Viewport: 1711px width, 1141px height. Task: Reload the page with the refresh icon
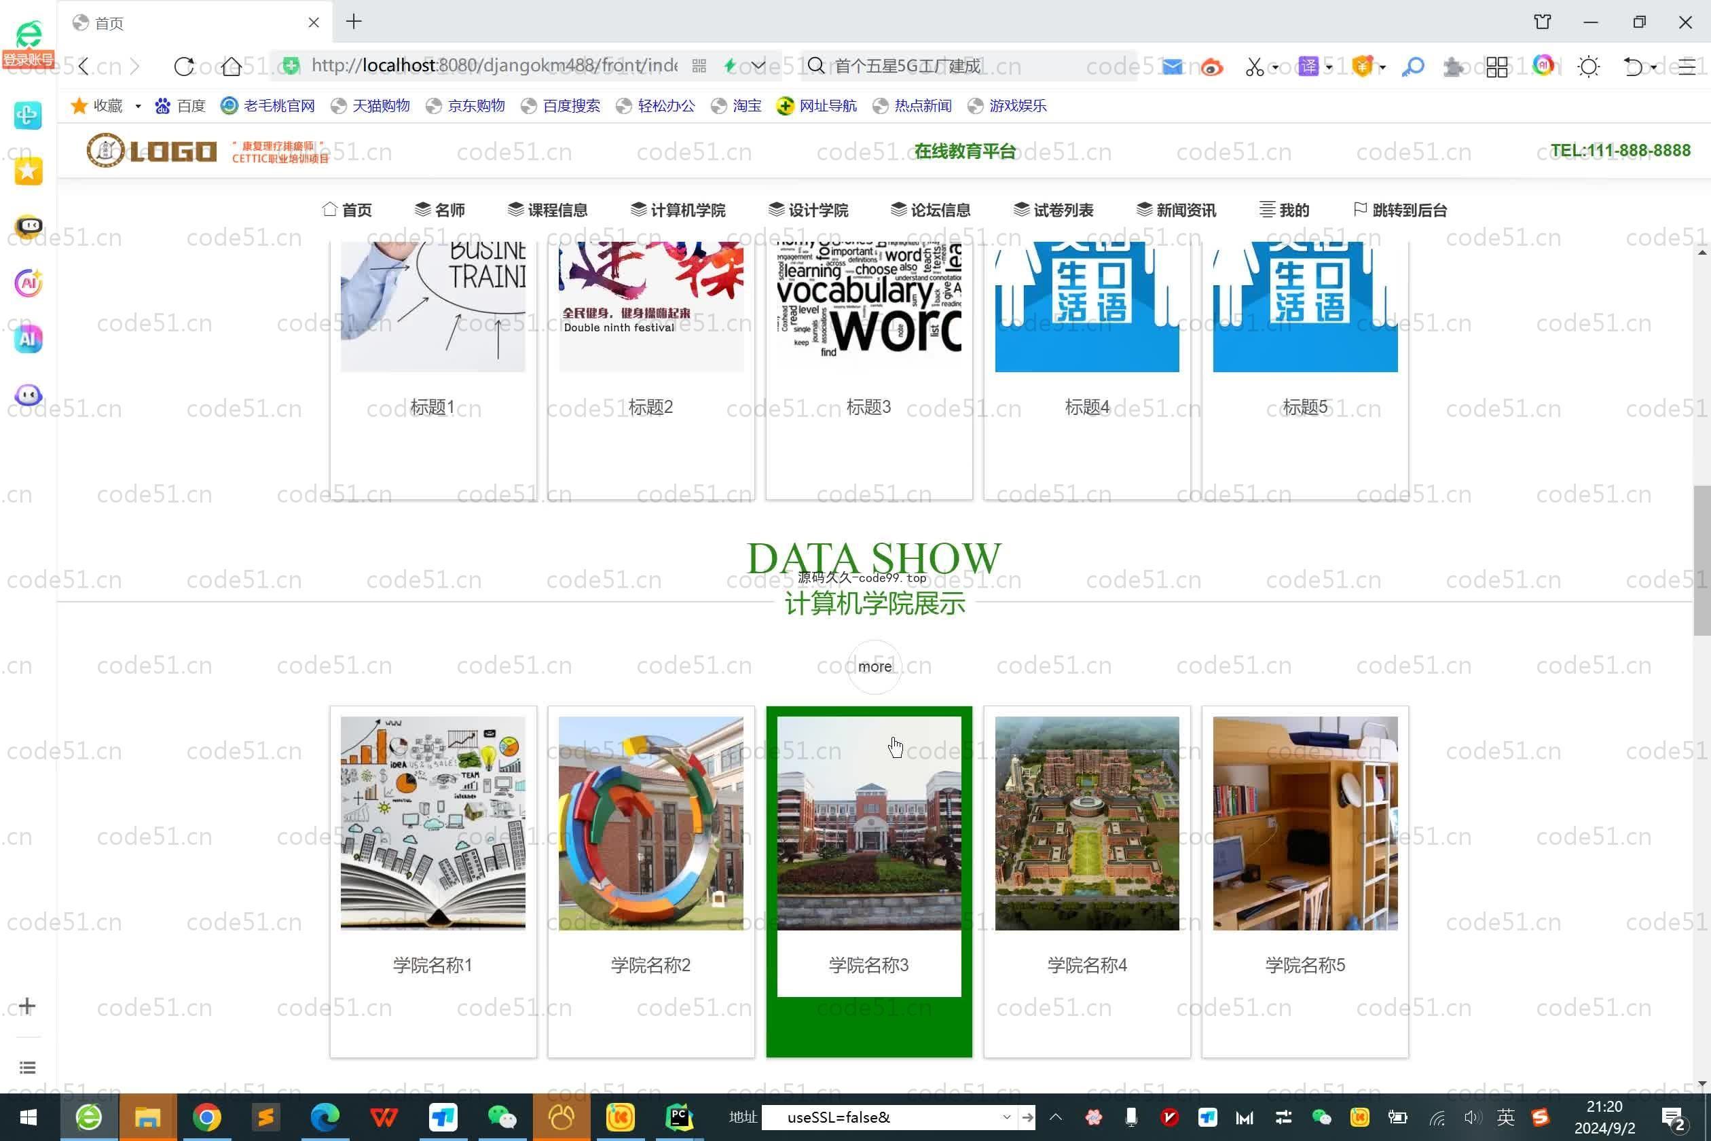184,67
